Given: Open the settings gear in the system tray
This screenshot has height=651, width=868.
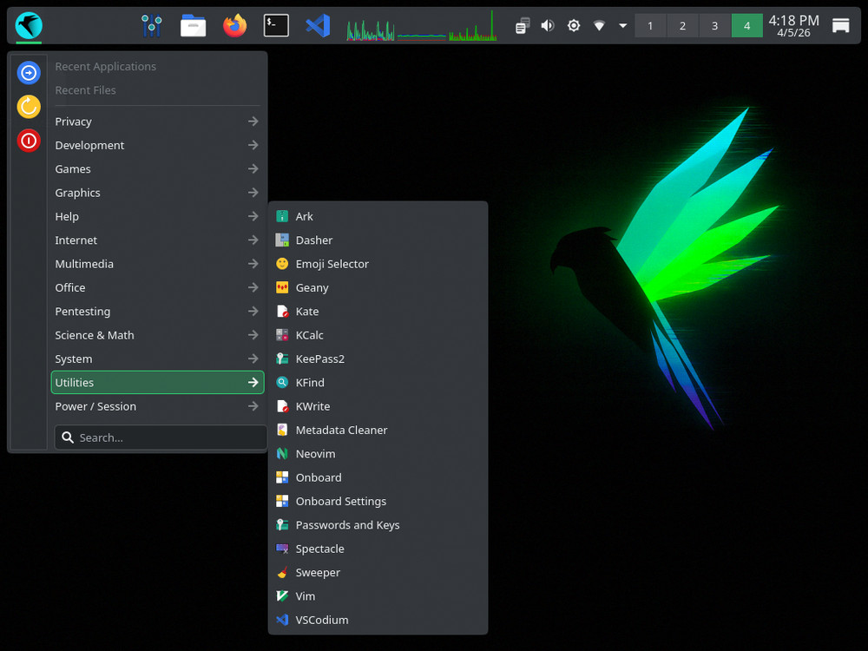Looking at the screenshot, I should 573,25.
